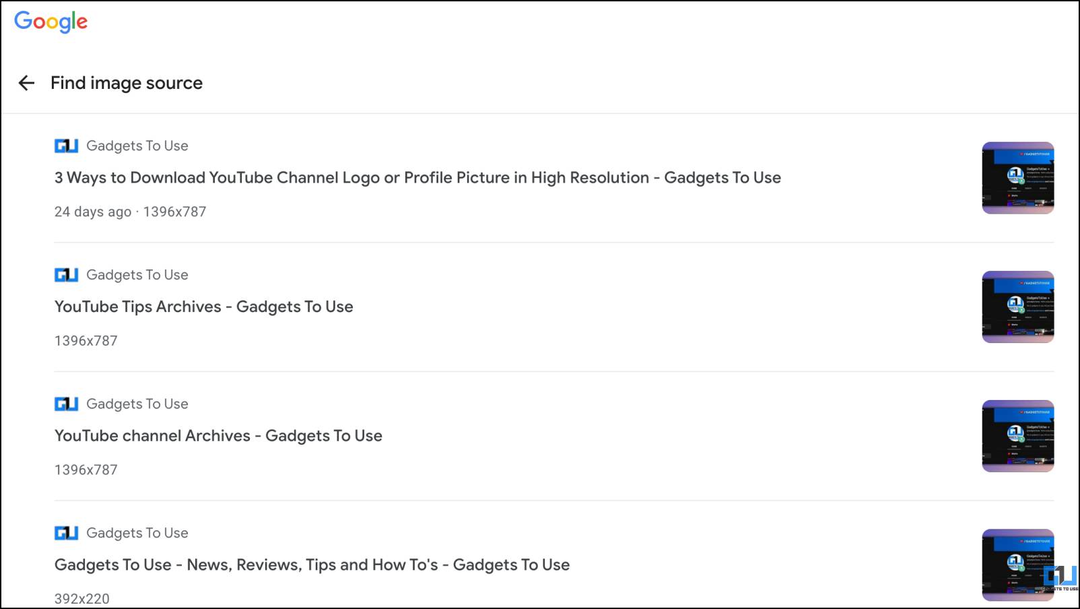Open '3 Ways to Download YouTube Channel Logo' result
This screenshot has width=1080, height=609.
point(417,178)
